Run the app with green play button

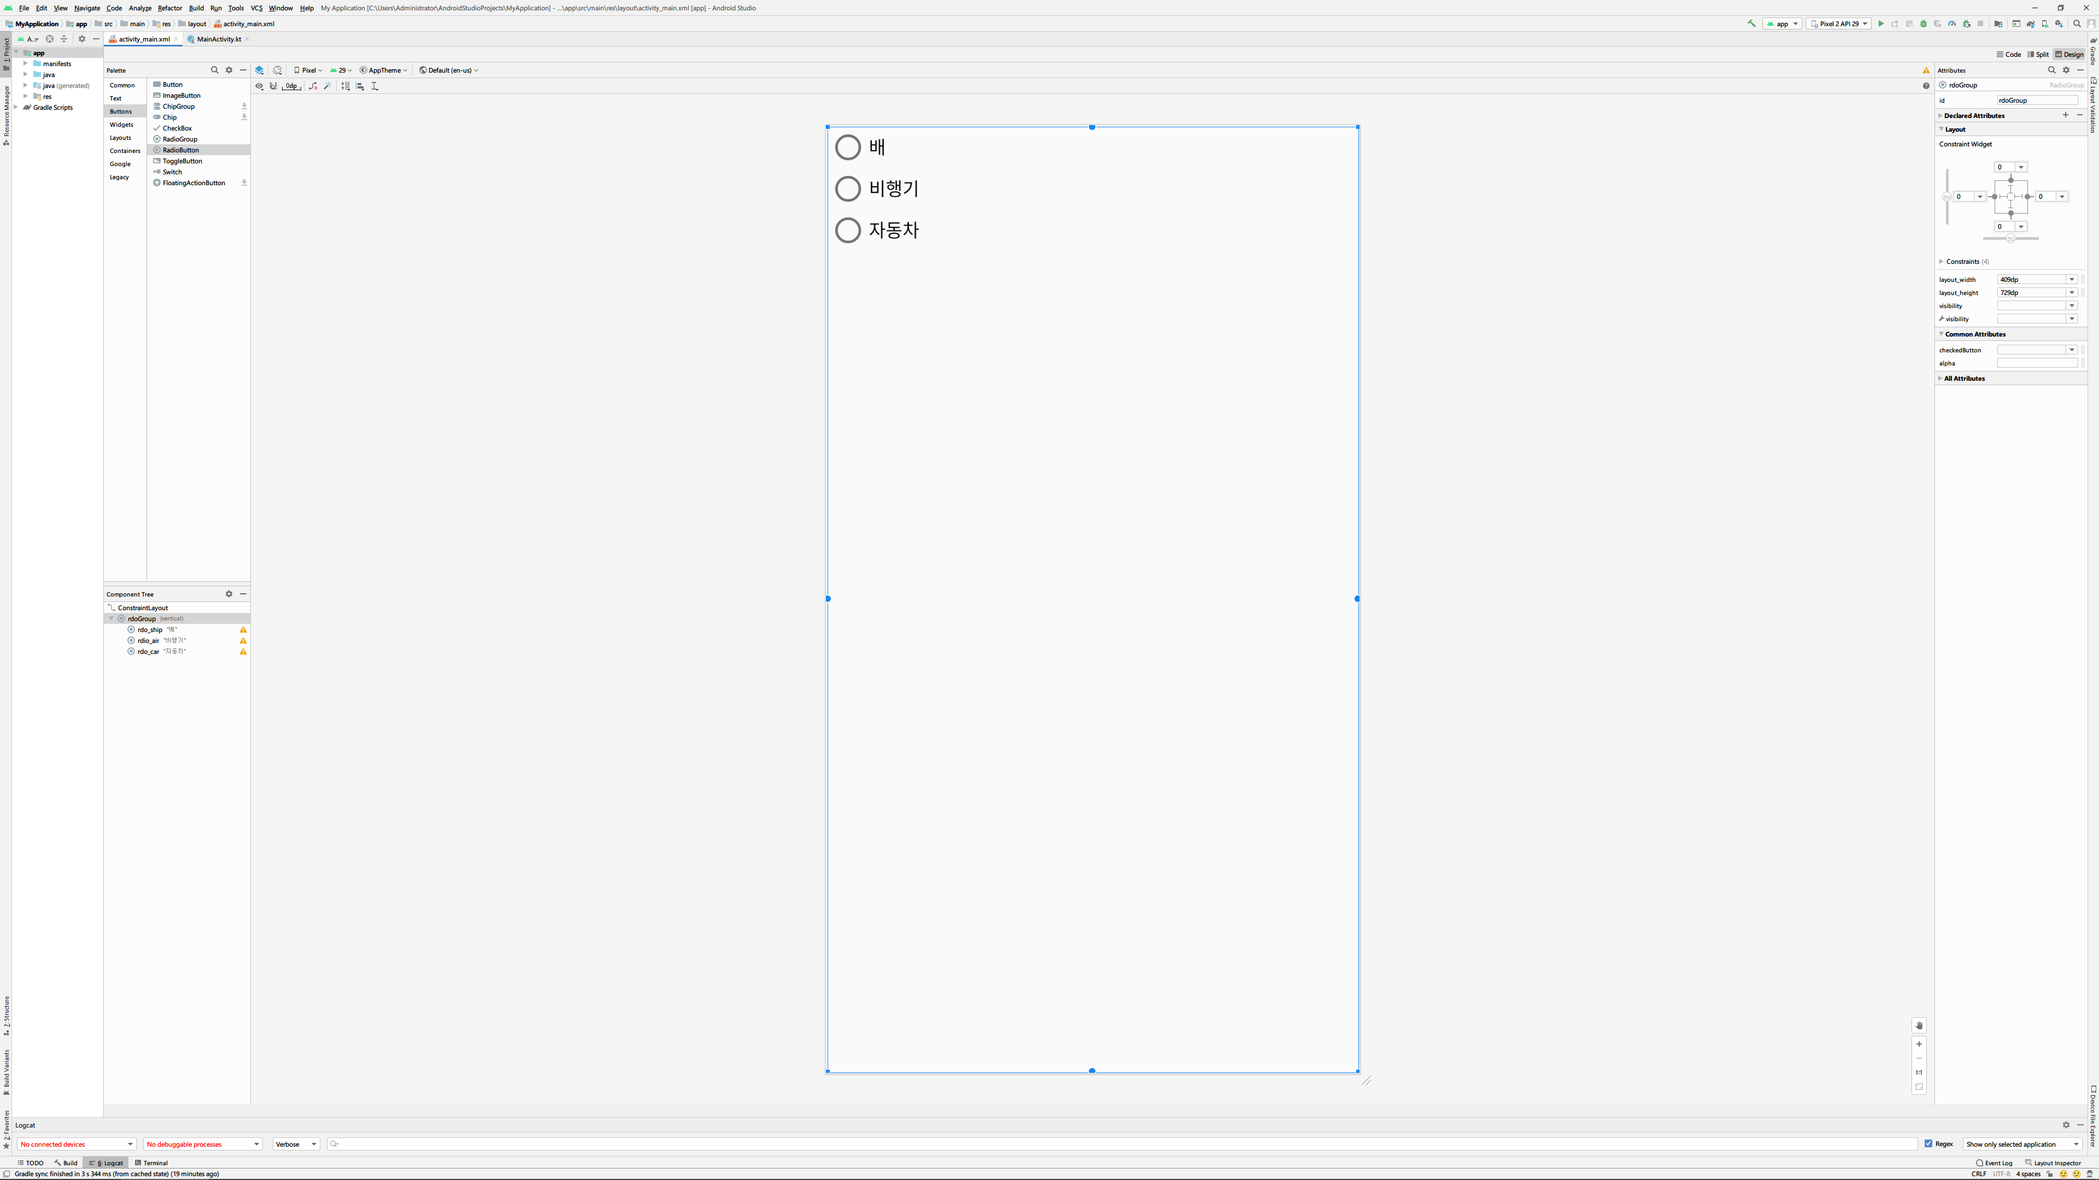(x=1880, y=23)
